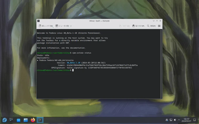The width and height of the screenshot is (199, 124).
Task: Click the Commit hash line
Action: coord(98,65)
